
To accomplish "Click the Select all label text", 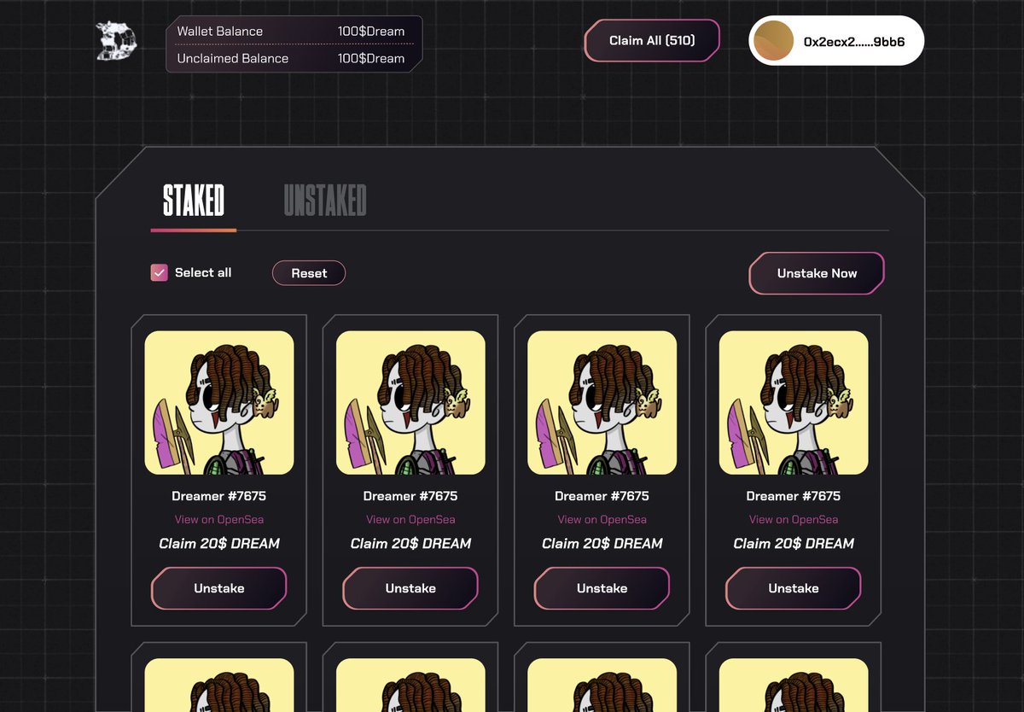I will [x=203, y=272].
